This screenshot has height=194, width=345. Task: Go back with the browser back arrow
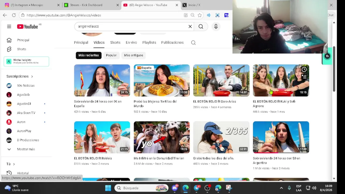pyautogui.click(x=5, y=15)
